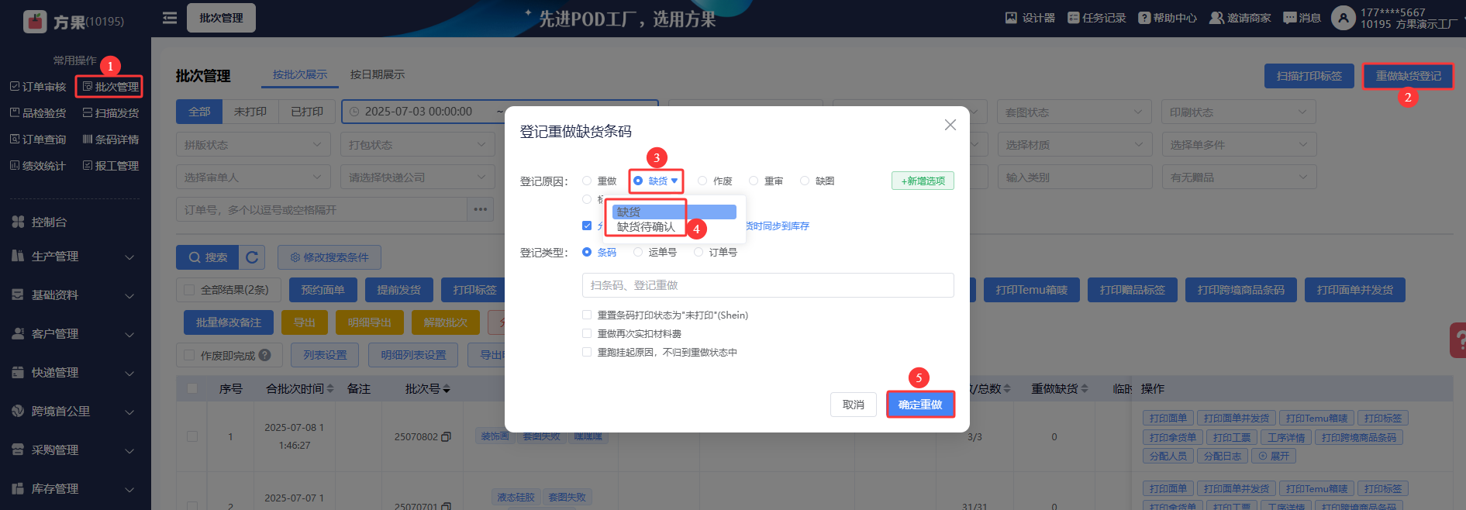Select the 缺图 reason radio
The image size is (1466, 510).
point(805,181)
